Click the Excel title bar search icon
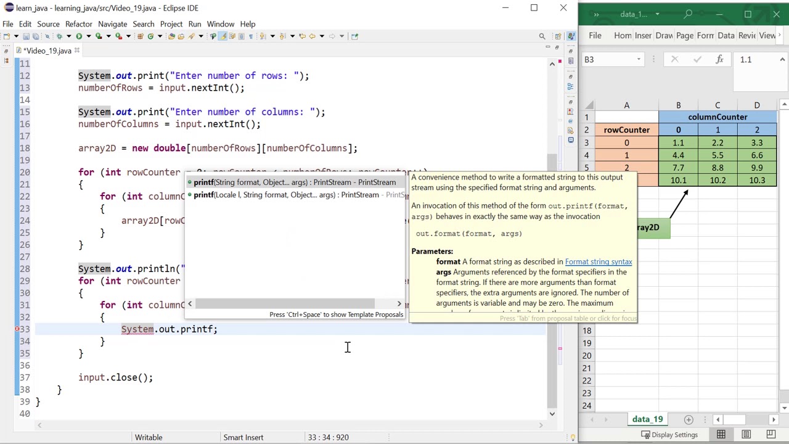This screenshot has height=444, width=789. pyautogui.click(x=689, y=14)
